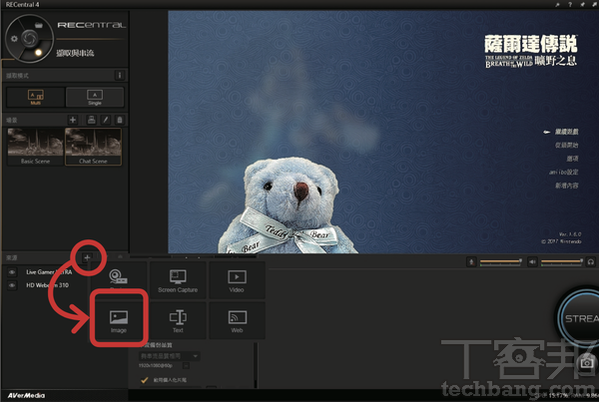The height and width of the screenshot is (402, 599).
Task: Delete scene using the trash icon
Action: pyautogui.click(x=120, y=120)
